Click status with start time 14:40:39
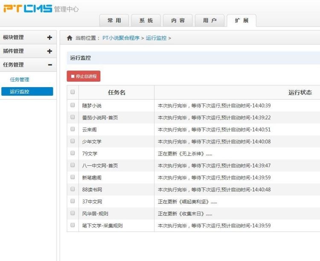 point(214,106)
